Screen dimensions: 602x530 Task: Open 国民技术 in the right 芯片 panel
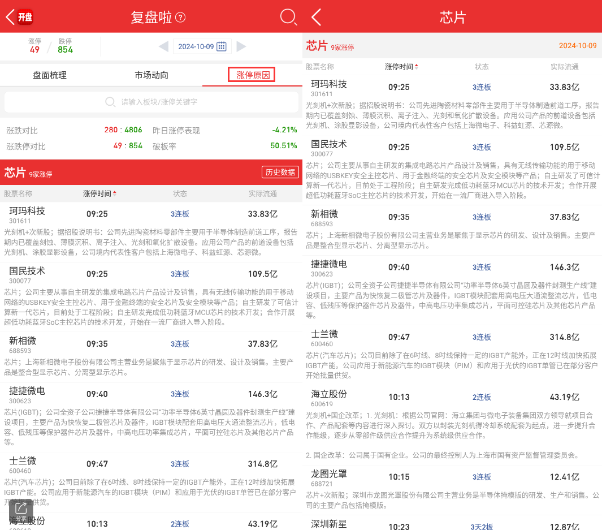[x=328, y=144]
